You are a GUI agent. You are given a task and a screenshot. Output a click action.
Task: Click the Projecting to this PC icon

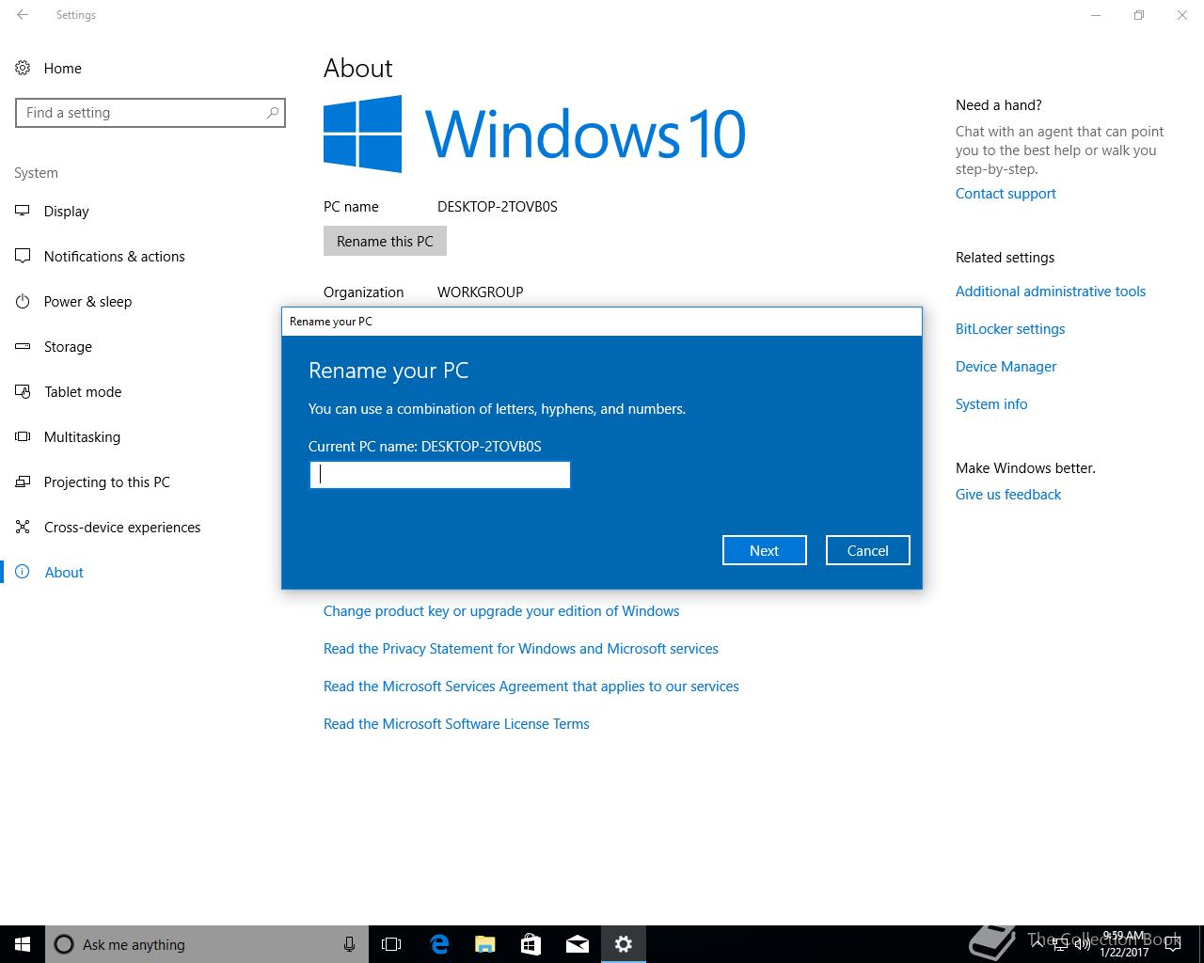pos(23,481)
